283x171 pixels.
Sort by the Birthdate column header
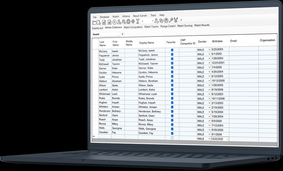[x=220, y=41]
